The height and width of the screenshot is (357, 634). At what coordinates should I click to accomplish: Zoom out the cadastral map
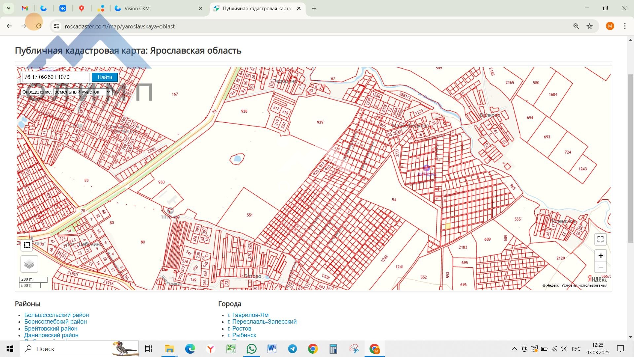(600, 267)
